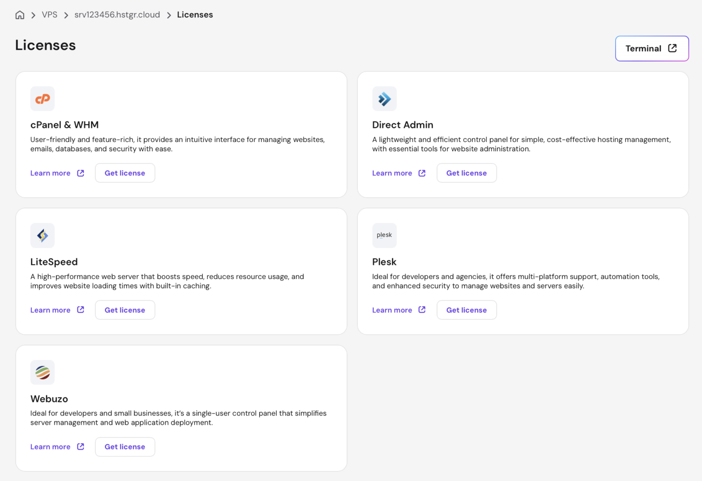Get a license for Webuzo
The width and height of the screenshot is (702, 481).
(x=125, y=447)
